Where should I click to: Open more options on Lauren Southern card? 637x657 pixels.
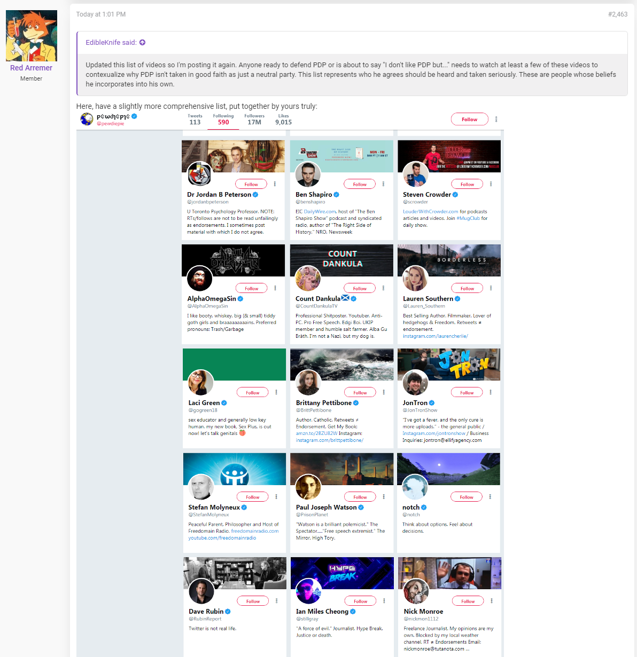491,288
